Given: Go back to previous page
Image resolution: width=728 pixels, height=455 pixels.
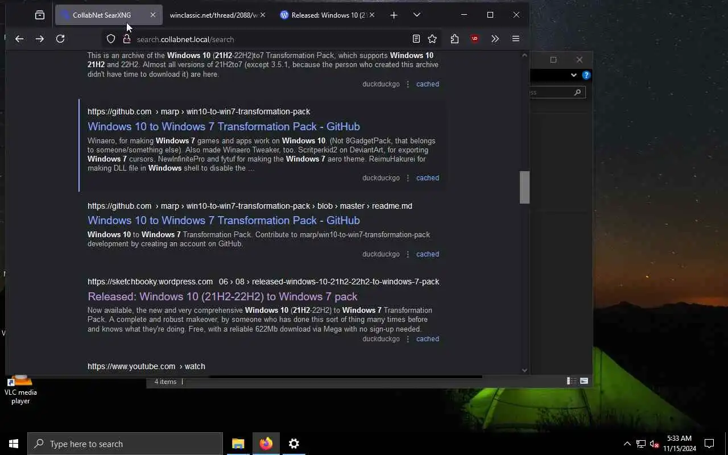Looking at the screenshot, I should point(19,39).
